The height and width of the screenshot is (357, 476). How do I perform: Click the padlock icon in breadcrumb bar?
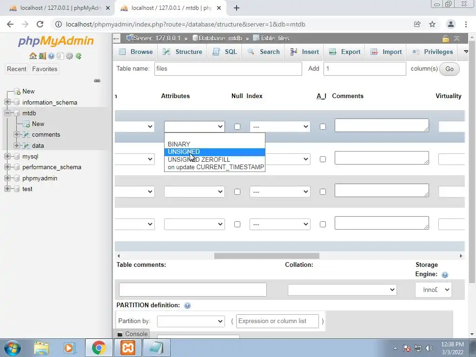(445, 39)
